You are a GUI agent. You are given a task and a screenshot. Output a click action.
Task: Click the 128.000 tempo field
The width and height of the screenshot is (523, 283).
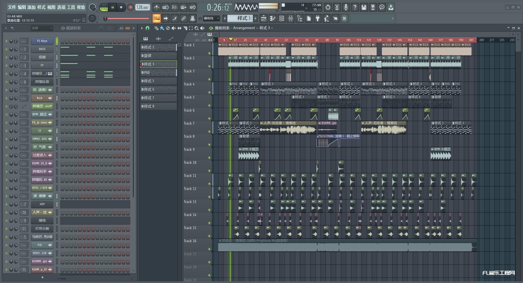(143, 7)
